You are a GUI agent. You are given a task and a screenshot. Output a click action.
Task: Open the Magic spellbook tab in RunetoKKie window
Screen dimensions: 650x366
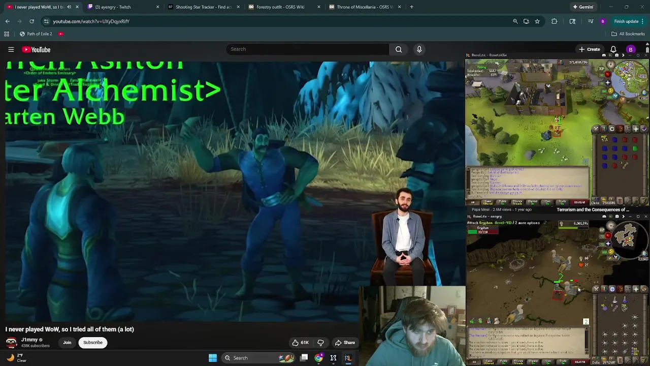click(x=644, y=129)
